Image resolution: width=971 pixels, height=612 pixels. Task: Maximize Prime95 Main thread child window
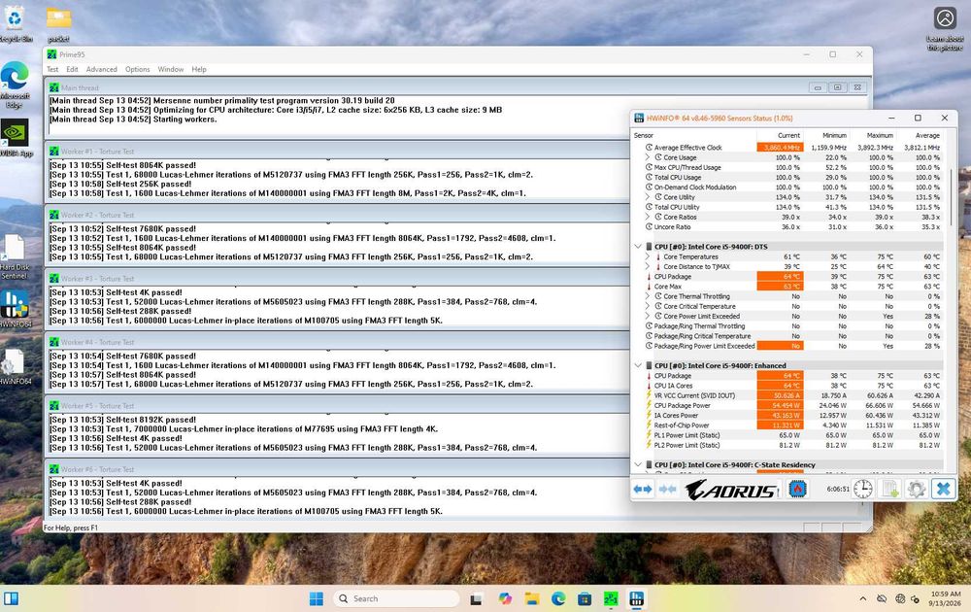(837, 87)
